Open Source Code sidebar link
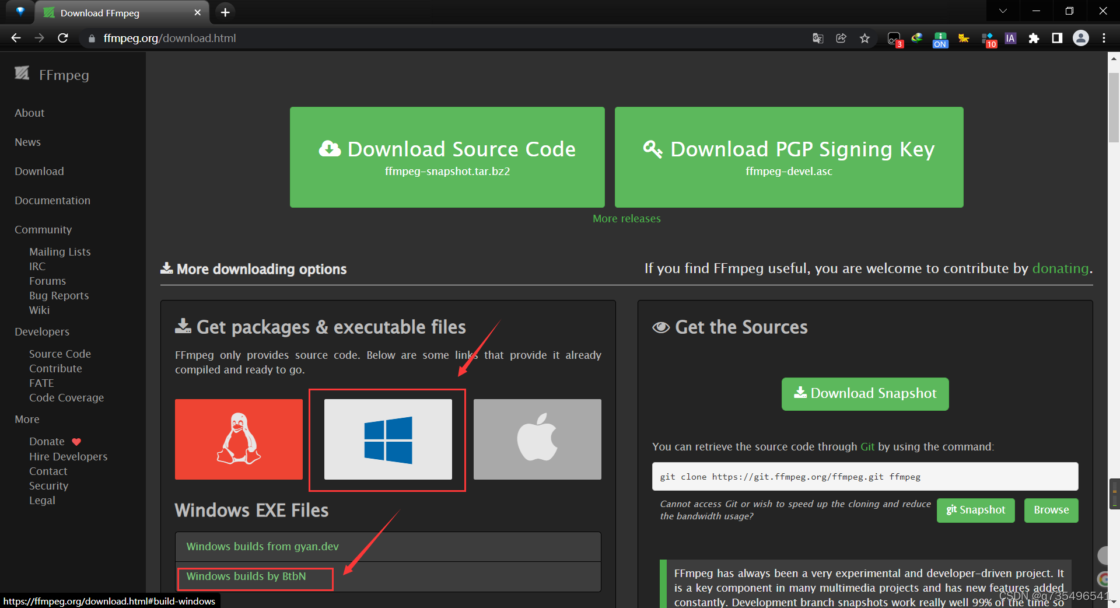The width and height of the screenshot is (1120, 608). [x=60, y=354]
